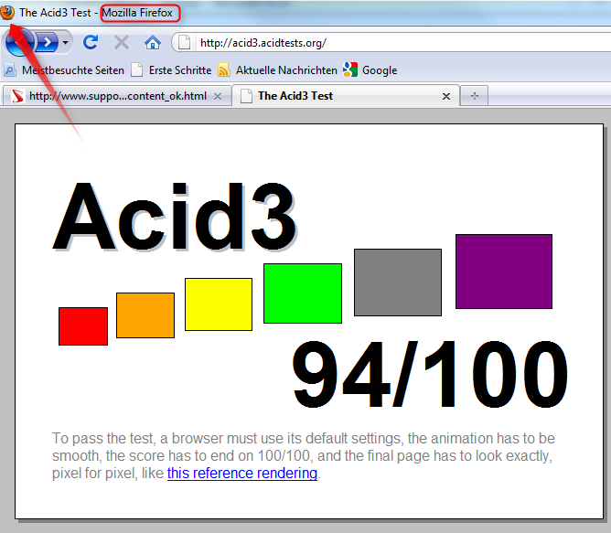Close the content_ok.html tab
611x533 pixels.
coord(218,96)
